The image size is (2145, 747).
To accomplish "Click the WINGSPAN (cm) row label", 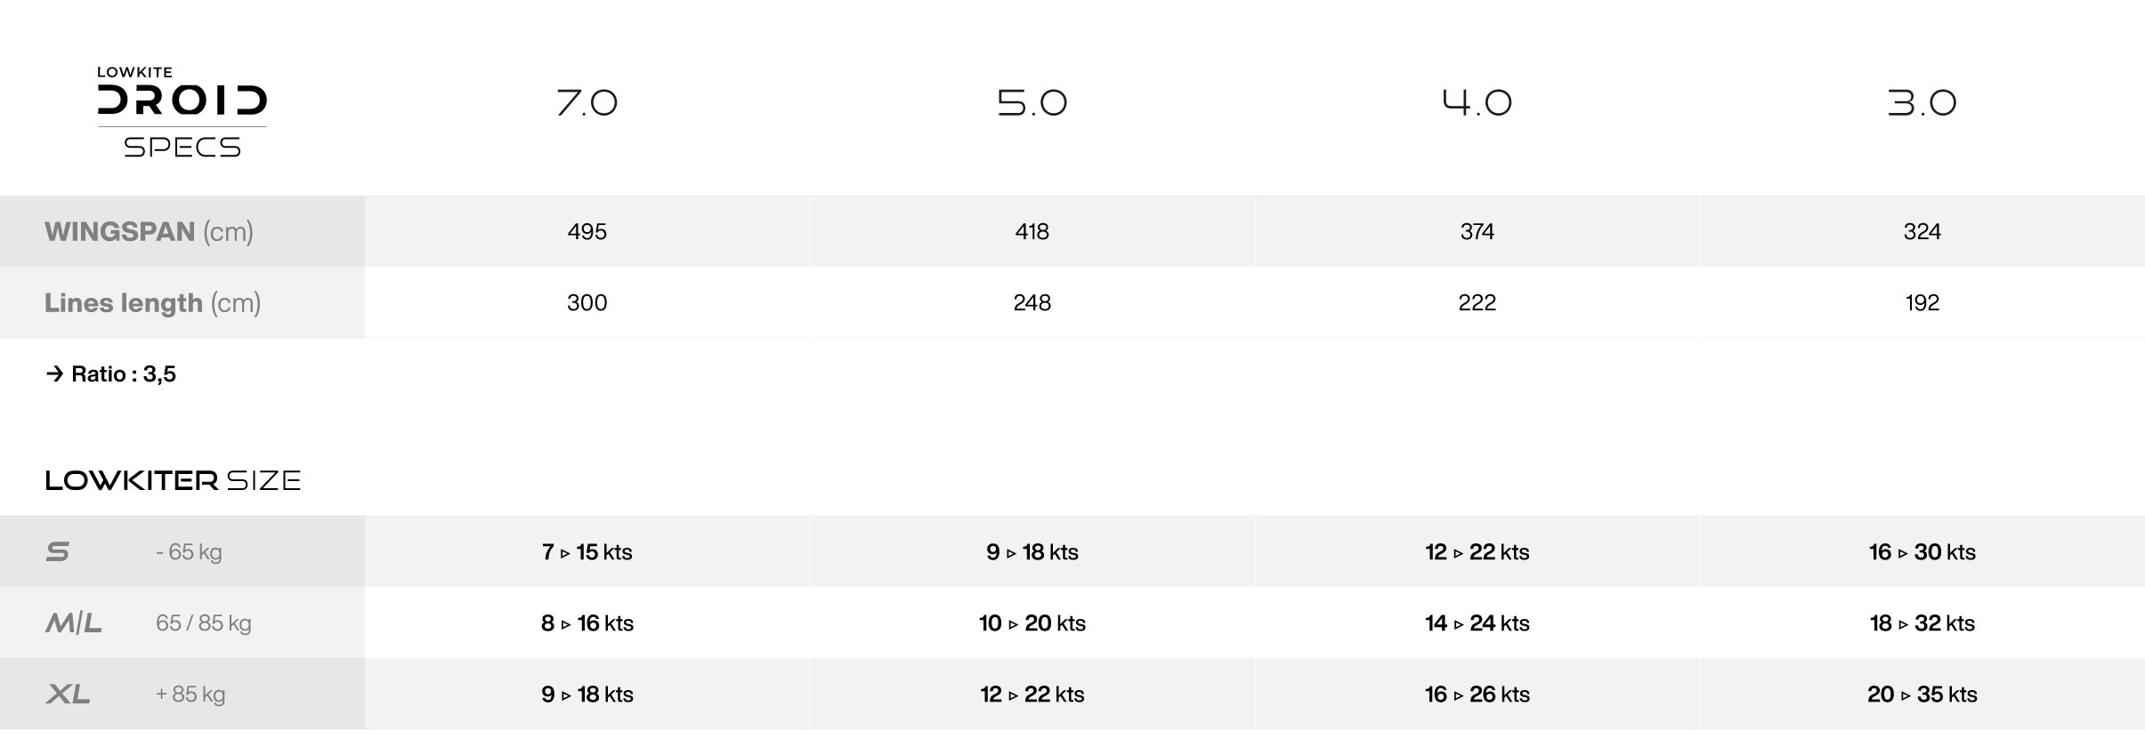I will [149, 232].
